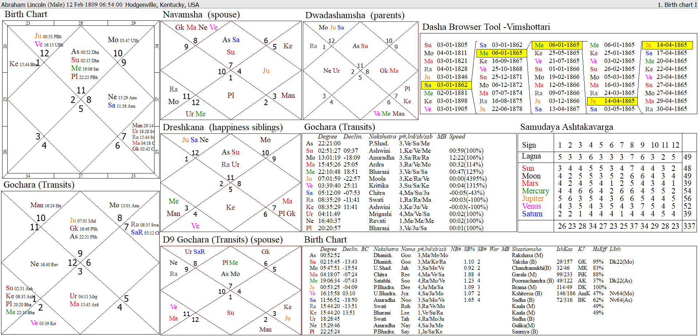Image resolution: width=698 pixels, height=336 pixels.
Task: Open Venus mahadasha 'Ve 03-01-1905'
Action: coord(446,109)
